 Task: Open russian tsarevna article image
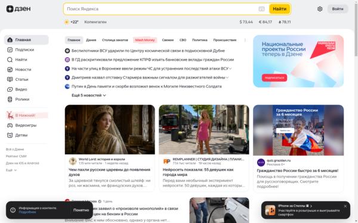(x=110, y=130)
